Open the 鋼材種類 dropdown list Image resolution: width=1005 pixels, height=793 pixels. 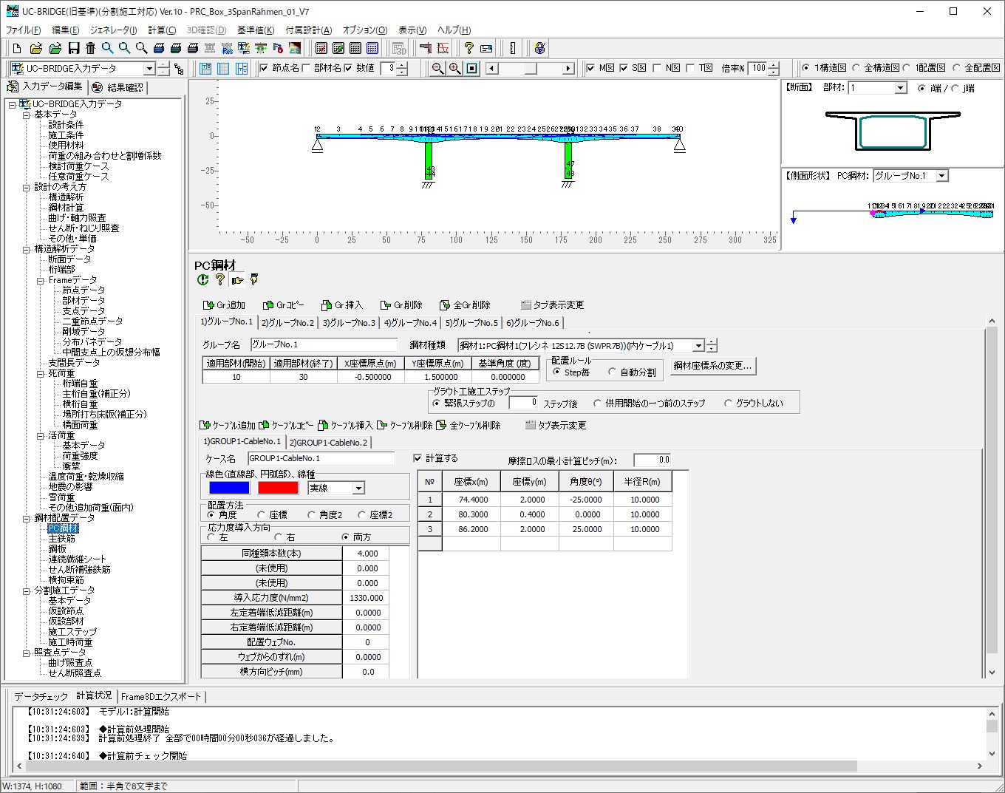(698, 346)
